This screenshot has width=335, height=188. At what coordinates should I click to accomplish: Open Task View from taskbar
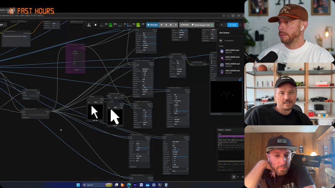[116, 185]
